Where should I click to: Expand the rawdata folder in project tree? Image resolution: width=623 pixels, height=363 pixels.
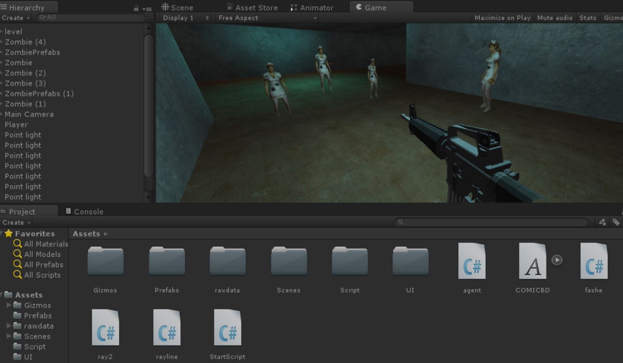click(x=9, y=326)
